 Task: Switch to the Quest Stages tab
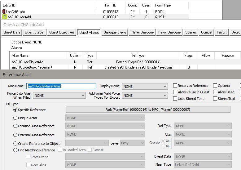click(35, 32)
